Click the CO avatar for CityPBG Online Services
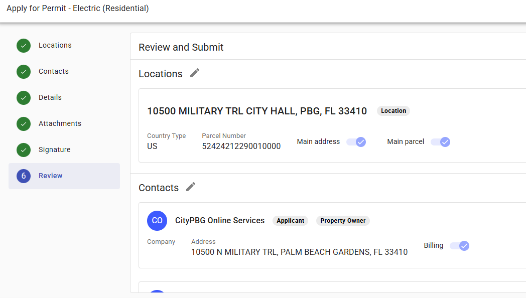 tap(157, 221)
